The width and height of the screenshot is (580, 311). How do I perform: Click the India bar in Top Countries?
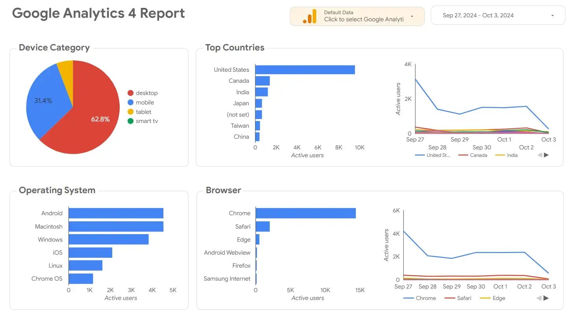(262, 92)
